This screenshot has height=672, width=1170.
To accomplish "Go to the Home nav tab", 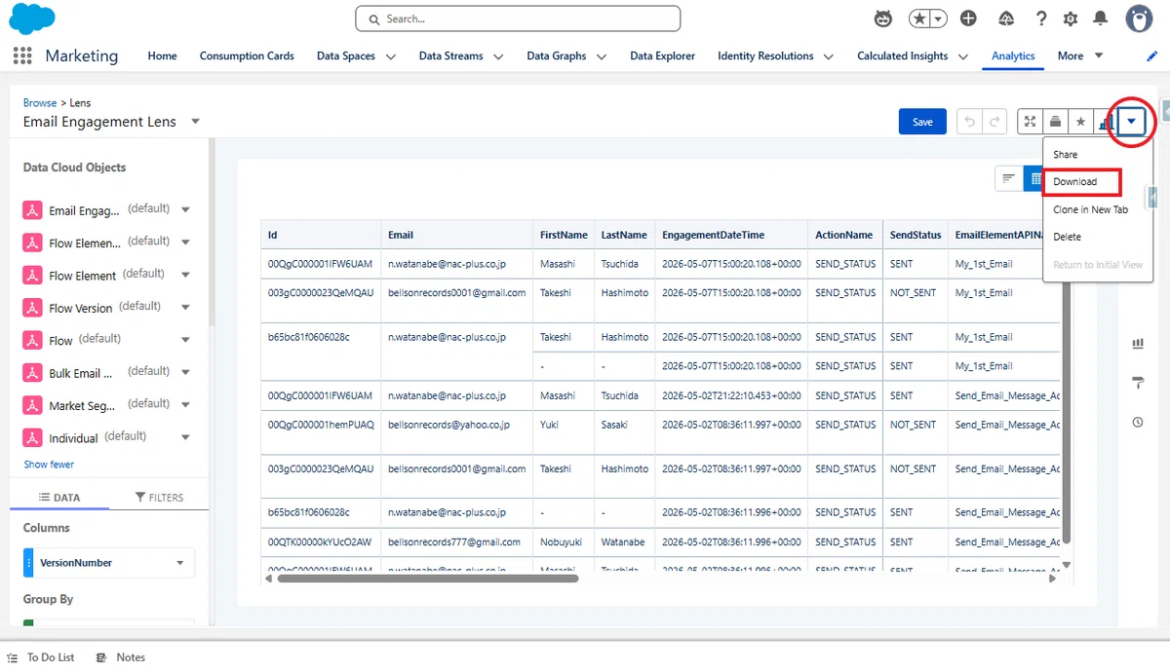I will coord(162,56).
